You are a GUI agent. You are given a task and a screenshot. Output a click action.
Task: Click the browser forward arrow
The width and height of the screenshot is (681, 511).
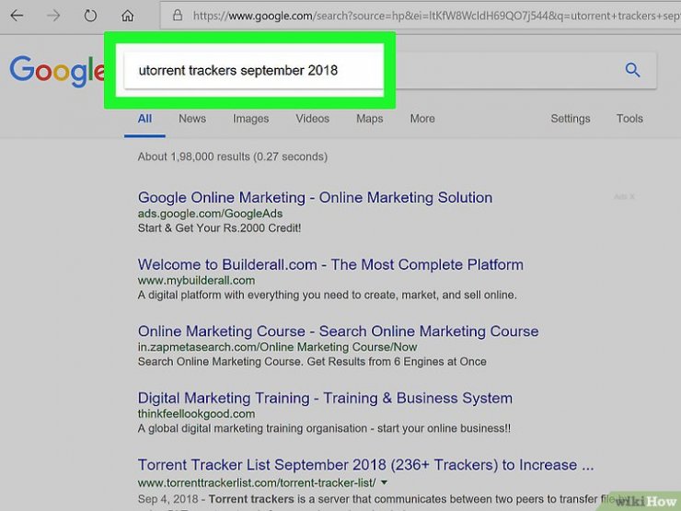click(x=53, y=16)
